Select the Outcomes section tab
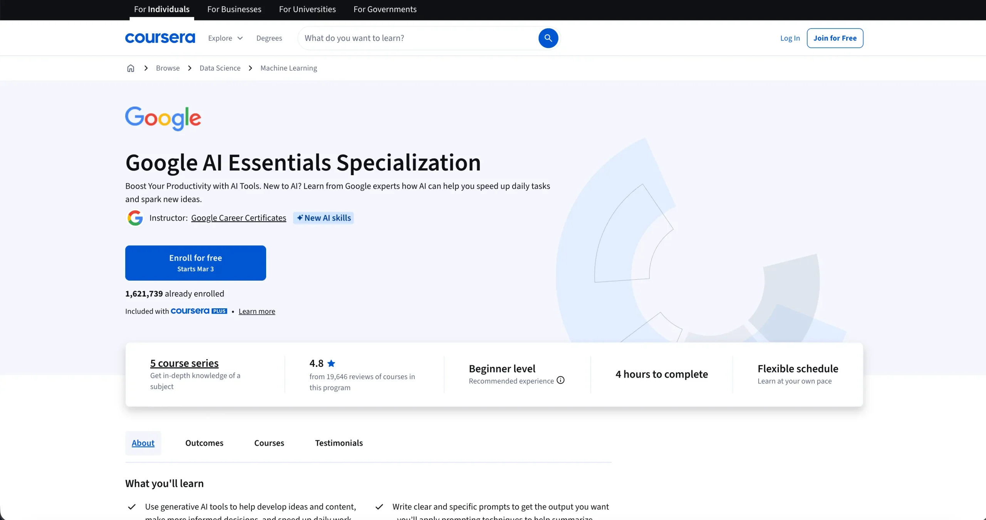This screenshot has height=520, width=986. (204, 443)
